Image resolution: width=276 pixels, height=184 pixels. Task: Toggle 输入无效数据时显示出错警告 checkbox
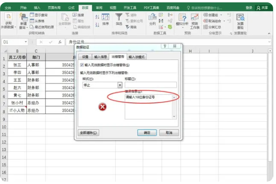coord(82,65)
